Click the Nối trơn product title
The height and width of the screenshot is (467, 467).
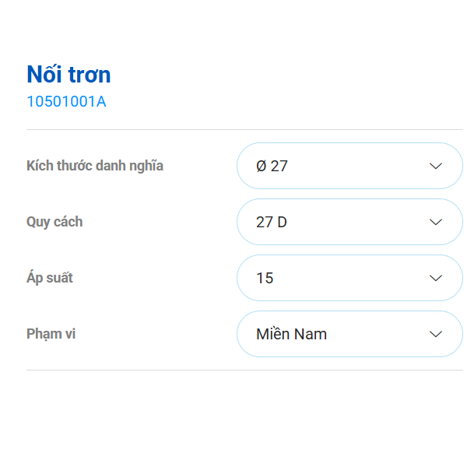pos(68,75)
